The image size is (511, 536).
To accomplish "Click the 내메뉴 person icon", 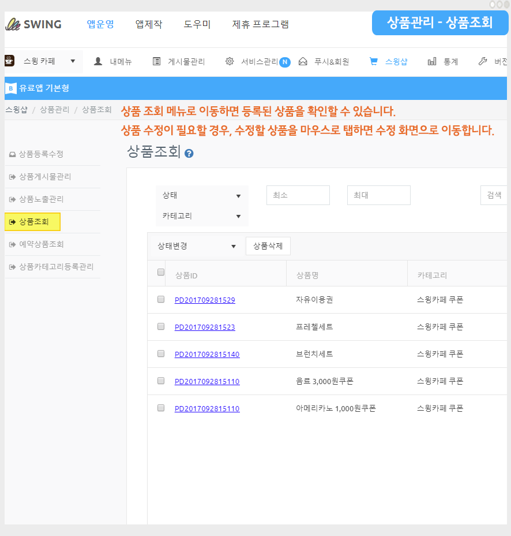I will pos(98,61).
